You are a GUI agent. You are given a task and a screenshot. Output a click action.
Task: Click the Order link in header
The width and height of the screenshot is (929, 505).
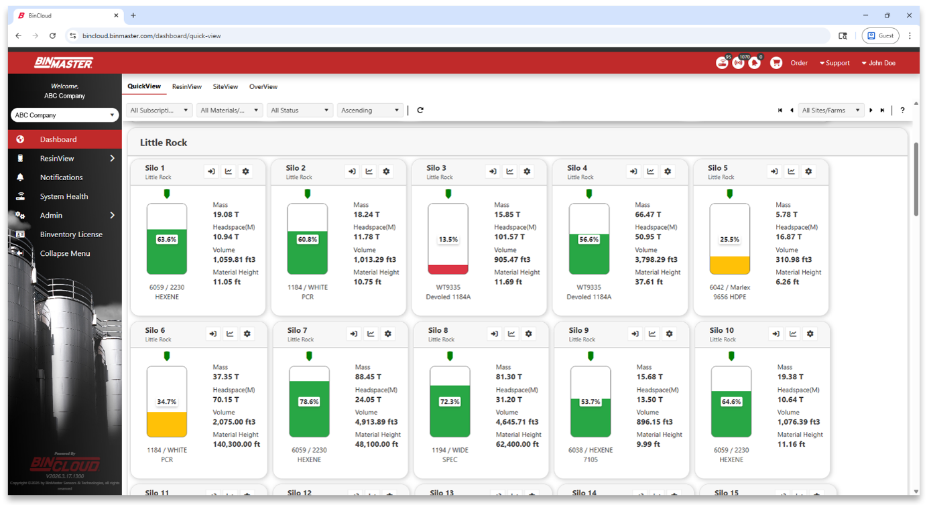pos(799,63)
